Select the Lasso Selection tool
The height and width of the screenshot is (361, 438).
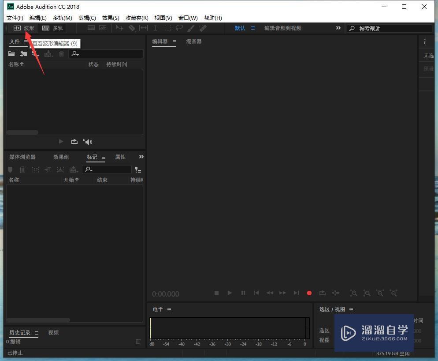179,28
